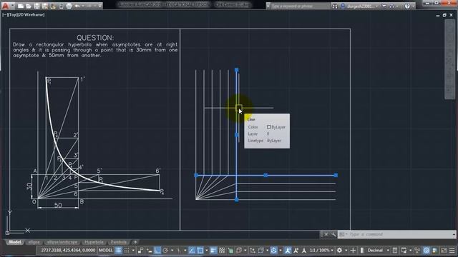The image size is (458, 257).
Task: Create a new drawing from Quick Access toolbar
Action: coord(21,6)
